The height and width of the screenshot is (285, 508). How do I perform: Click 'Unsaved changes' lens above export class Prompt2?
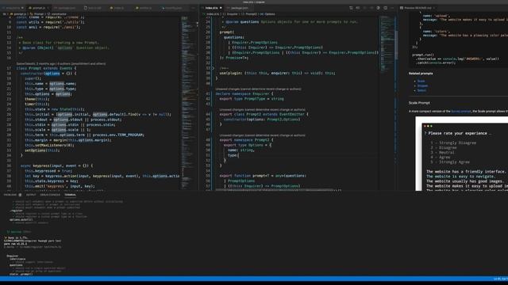263,109
